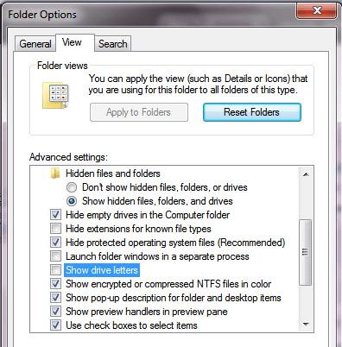Click the scroll down arrow in Advanced settings
The width and height of the screenshot is (342, 347).
306,325
